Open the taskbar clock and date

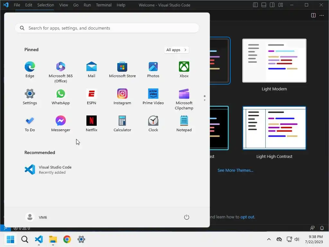pyautogui.click(x=314, y=239)
